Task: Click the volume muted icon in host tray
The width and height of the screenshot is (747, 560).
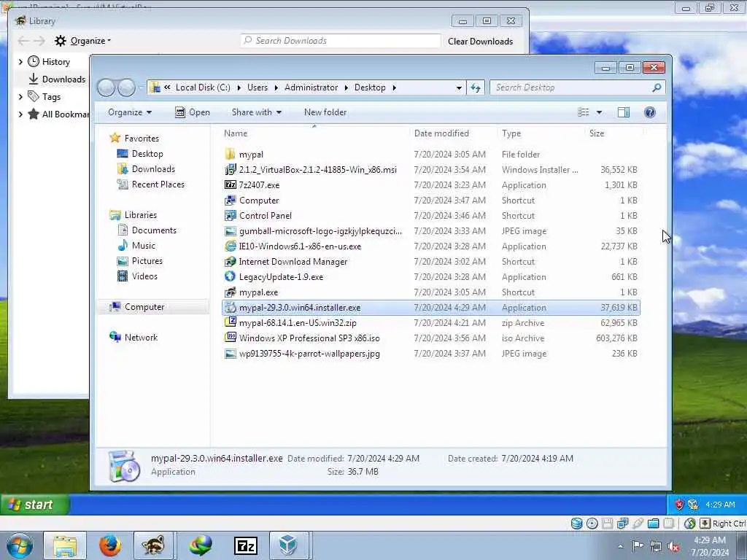Action: [673, 547]
